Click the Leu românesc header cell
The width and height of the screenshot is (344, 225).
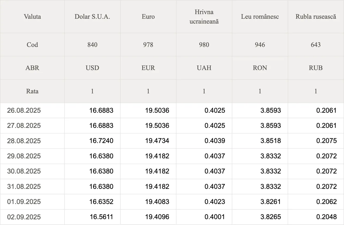tap(260, 17)
